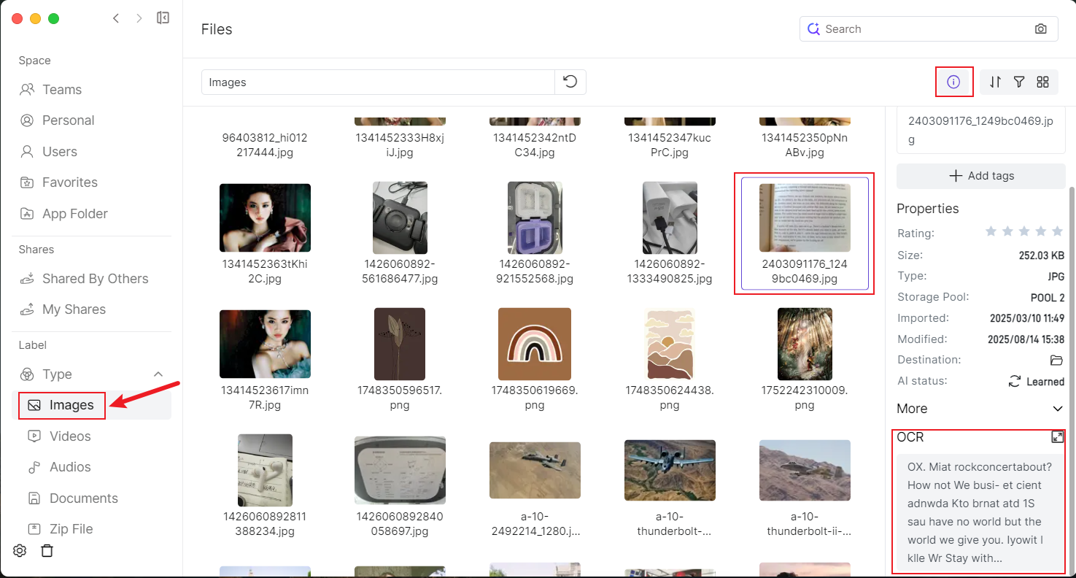The height and width of the screenshot is (578, 1076).
Task: Set rating to five stars
Action: click(1057, 231)
